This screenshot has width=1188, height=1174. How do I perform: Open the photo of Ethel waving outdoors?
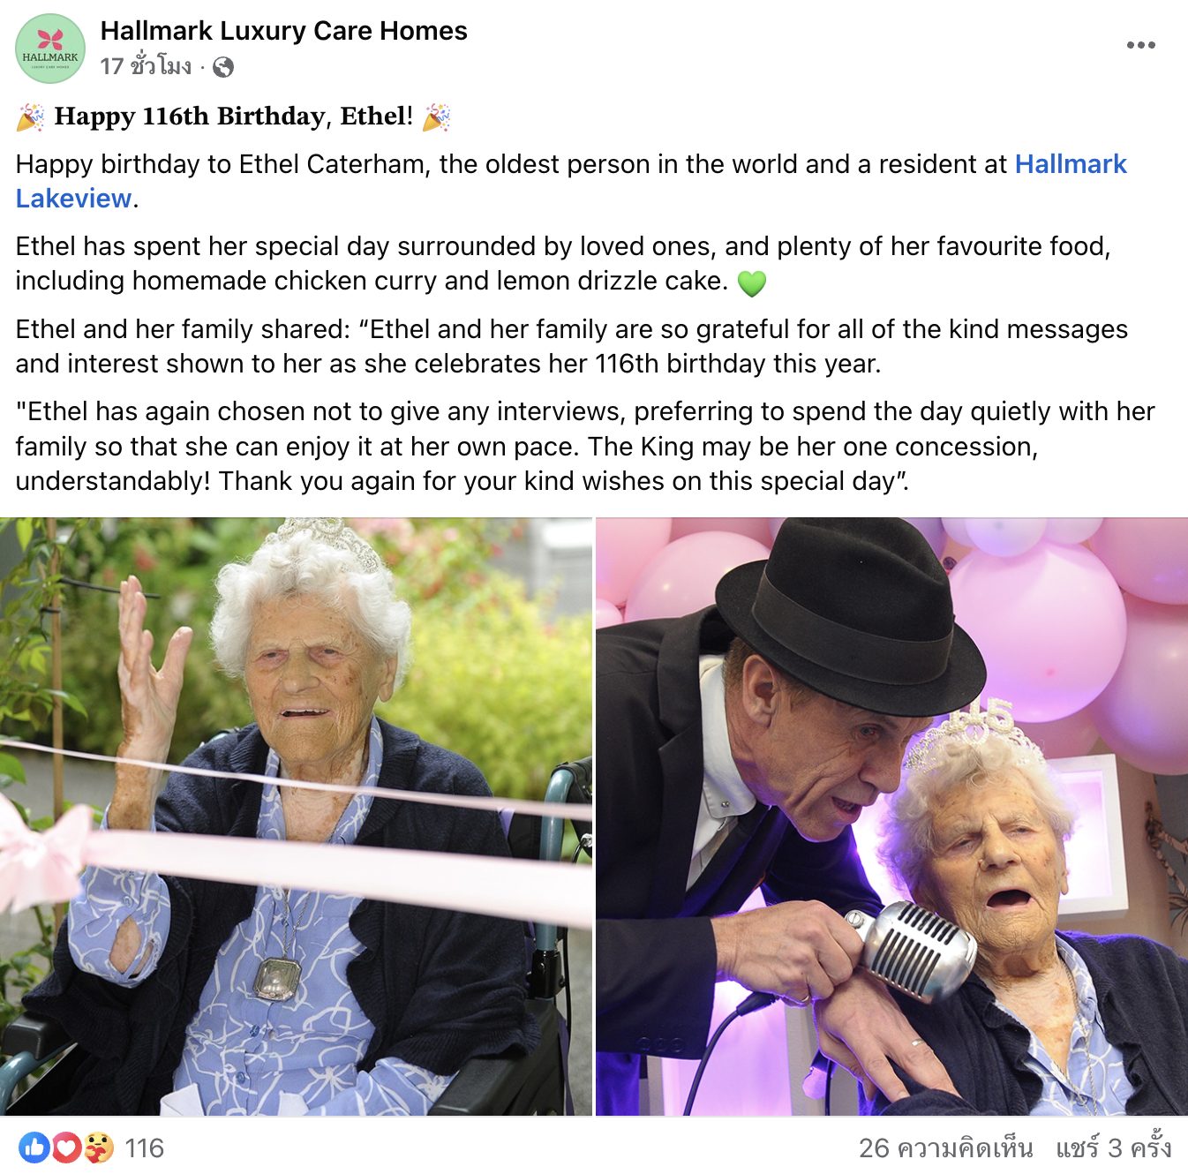pyautogui.click(x=296, y=817)
